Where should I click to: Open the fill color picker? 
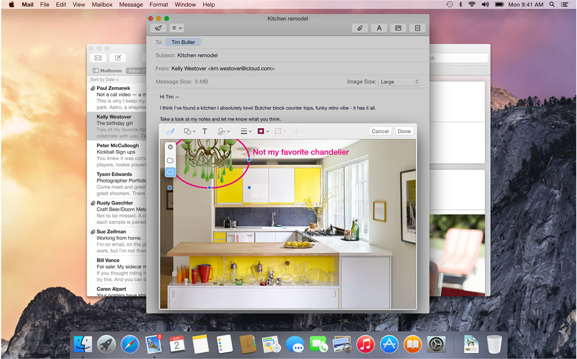pos(281,131)
